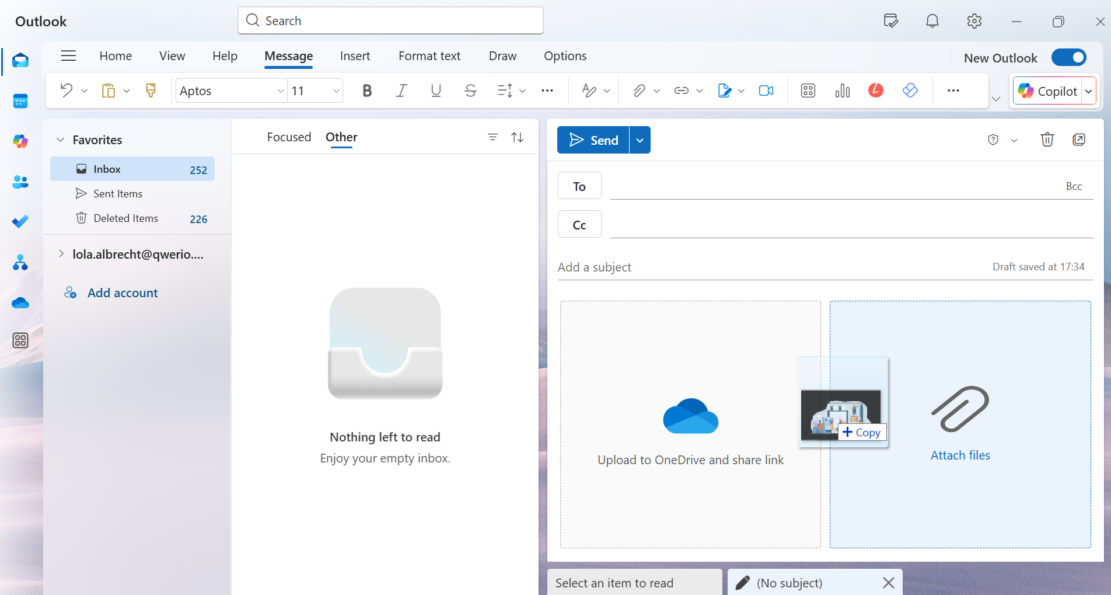This screenshot has width=1111, height=595.
Task: Open the Draw tab
Action: (502, 56)
